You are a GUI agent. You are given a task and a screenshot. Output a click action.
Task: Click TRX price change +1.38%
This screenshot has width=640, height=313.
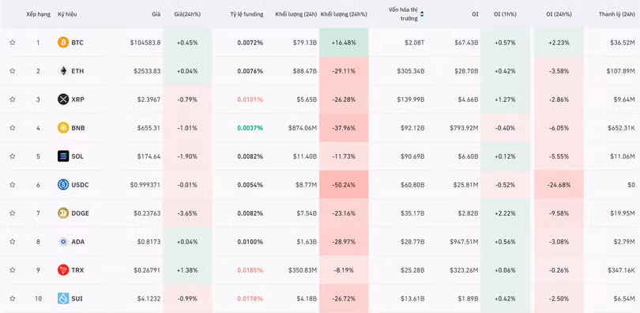187,270
